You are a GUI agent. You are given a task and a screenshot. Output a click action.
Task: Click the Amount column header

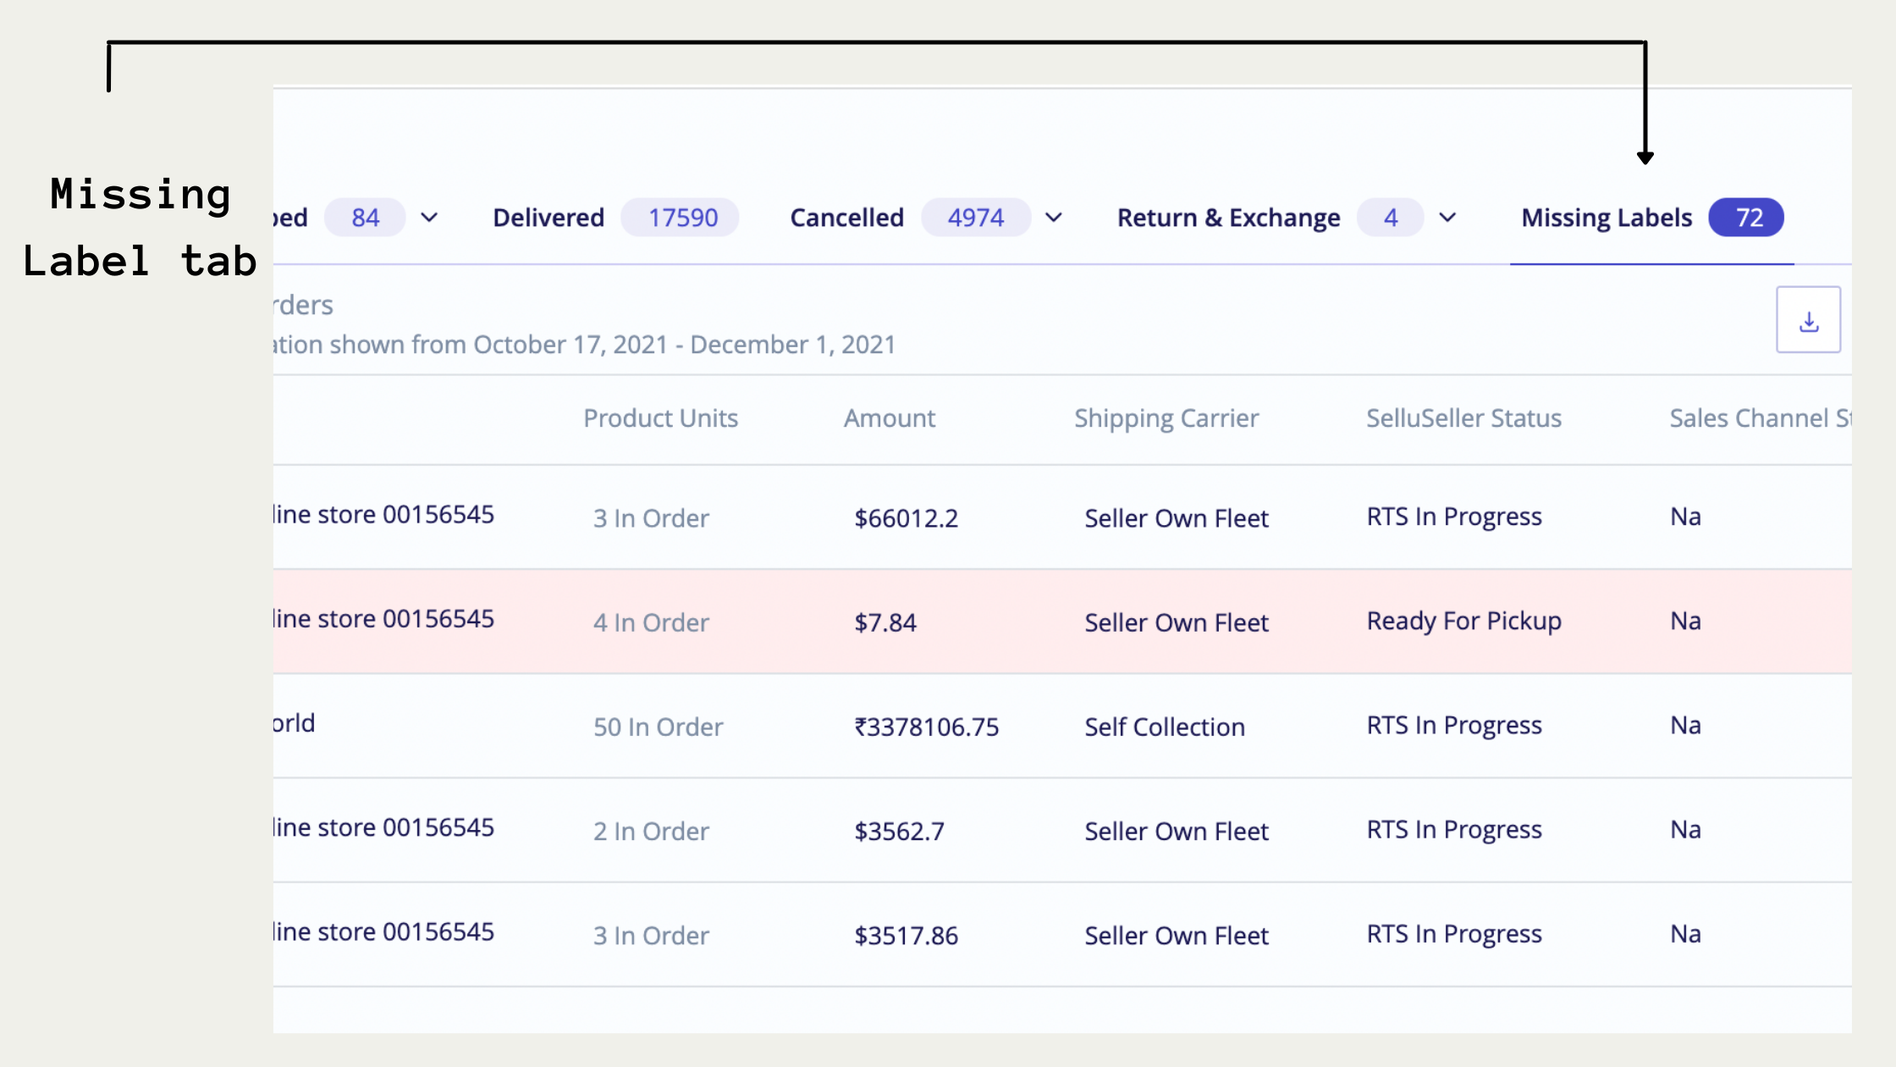tap(890, 418)
